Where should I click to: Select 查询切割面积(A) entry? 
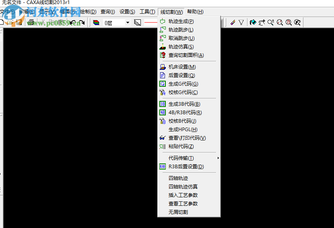click(189, 55)
